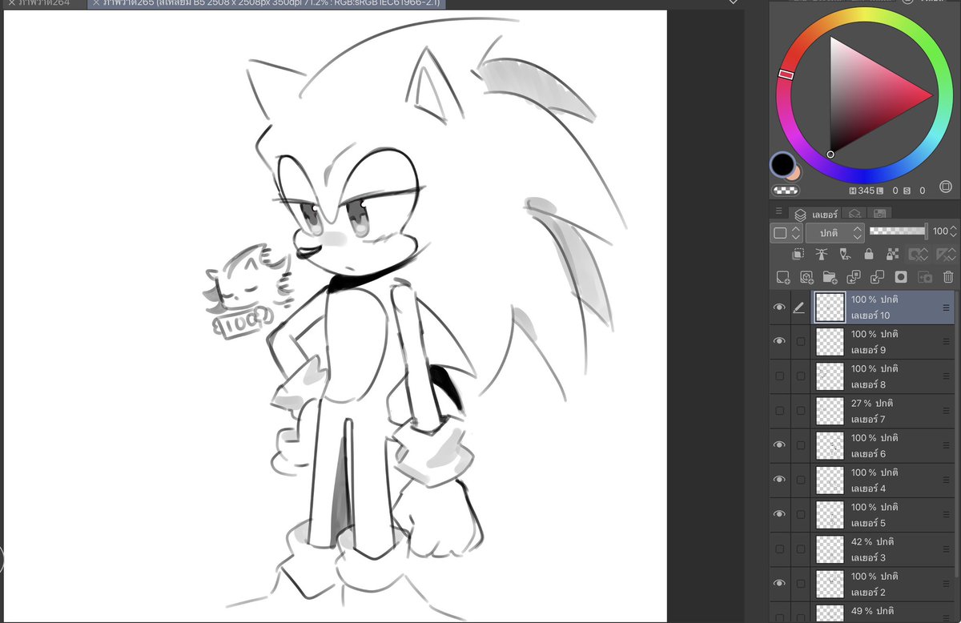Screen dimensions: 961x623
Task: Hide เลเยอร์ 2 using its eye icon
Action: coord(779,584)
